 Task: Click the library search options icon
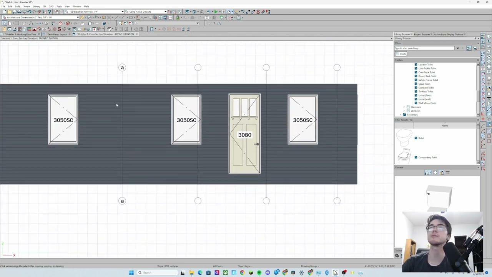(469, 48)
